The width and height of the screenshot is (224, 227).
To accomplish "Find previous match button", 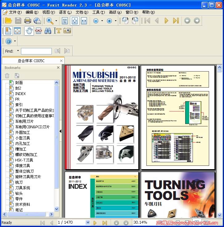I will (58, 51).
